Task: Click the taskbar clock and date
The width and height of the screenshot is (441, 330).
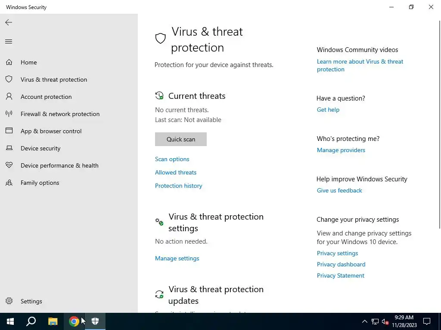Action: (404, 321)
